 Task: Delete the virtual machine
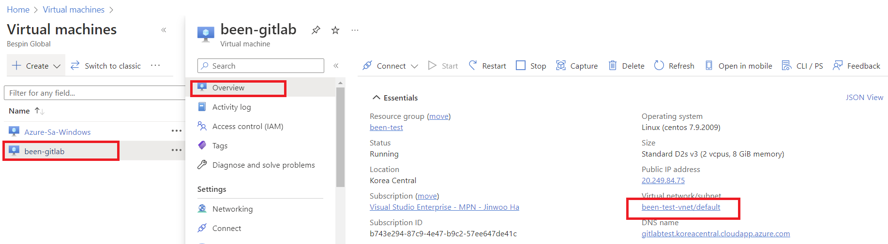(626, 66)
